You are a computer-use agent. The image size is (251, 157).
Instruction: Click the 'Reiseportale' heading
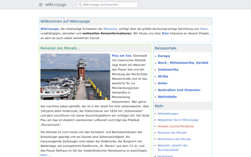166,48
